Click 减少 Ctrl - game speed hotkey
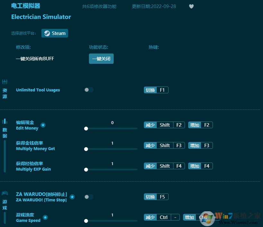Viewport: 263px width, 227px height. click(x=162, y=217)
